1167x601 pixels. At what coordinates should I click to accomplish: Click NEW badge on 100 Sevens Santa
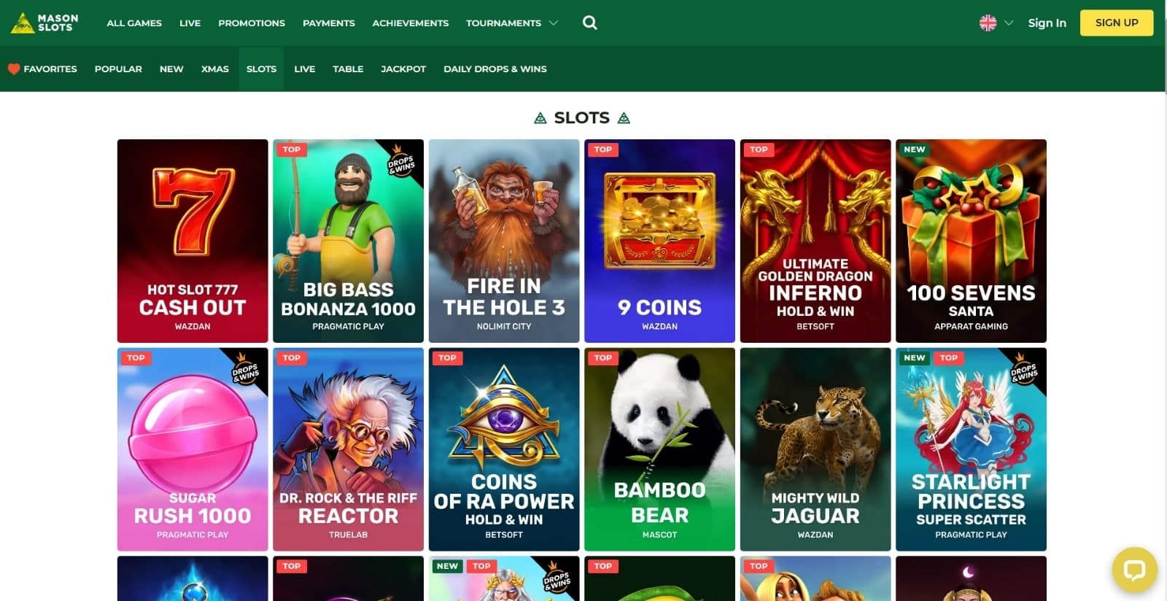pos(915,150)
